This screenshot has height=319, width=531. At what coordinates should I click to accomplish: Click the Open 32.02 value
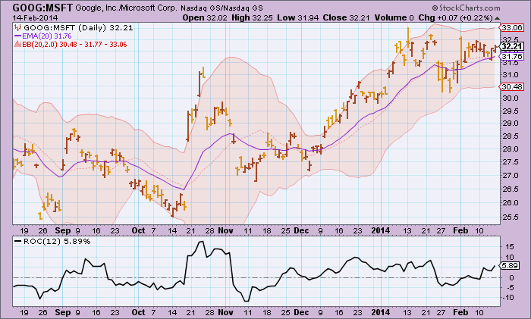tap(205, 18)
